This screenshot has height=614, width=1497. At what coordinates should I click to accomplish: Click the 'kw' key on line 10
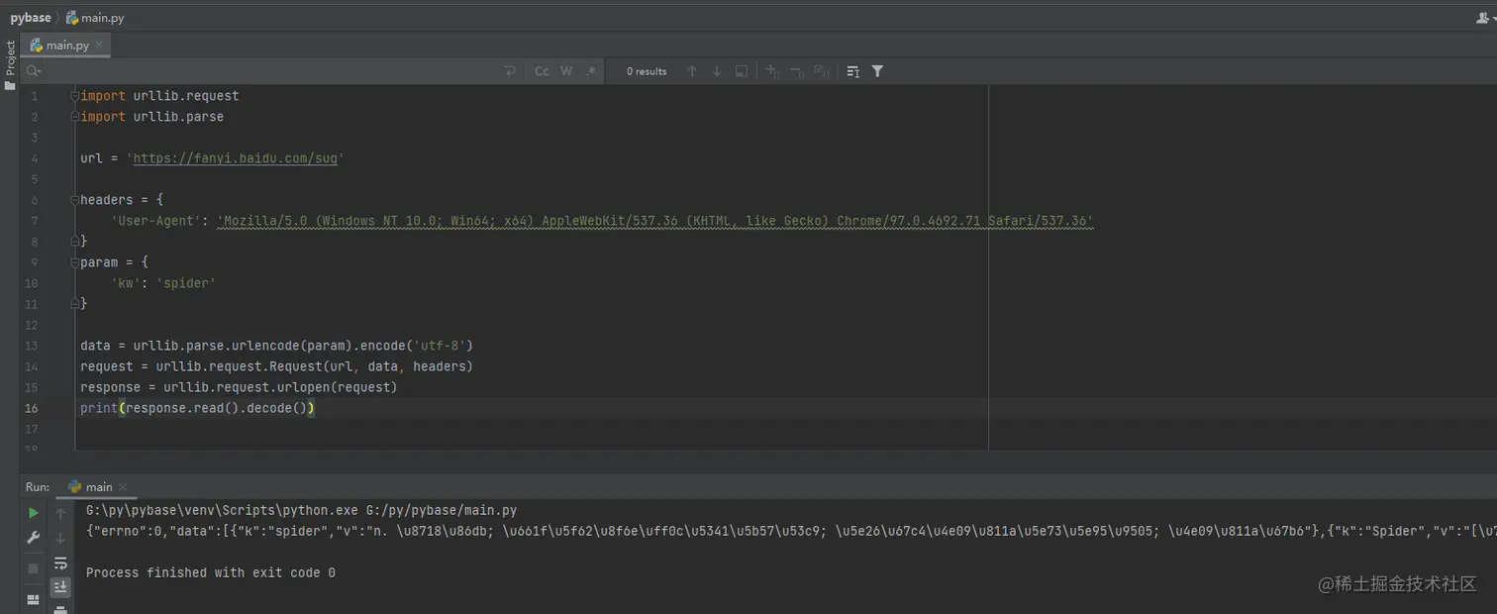click(x=126, y=283)
